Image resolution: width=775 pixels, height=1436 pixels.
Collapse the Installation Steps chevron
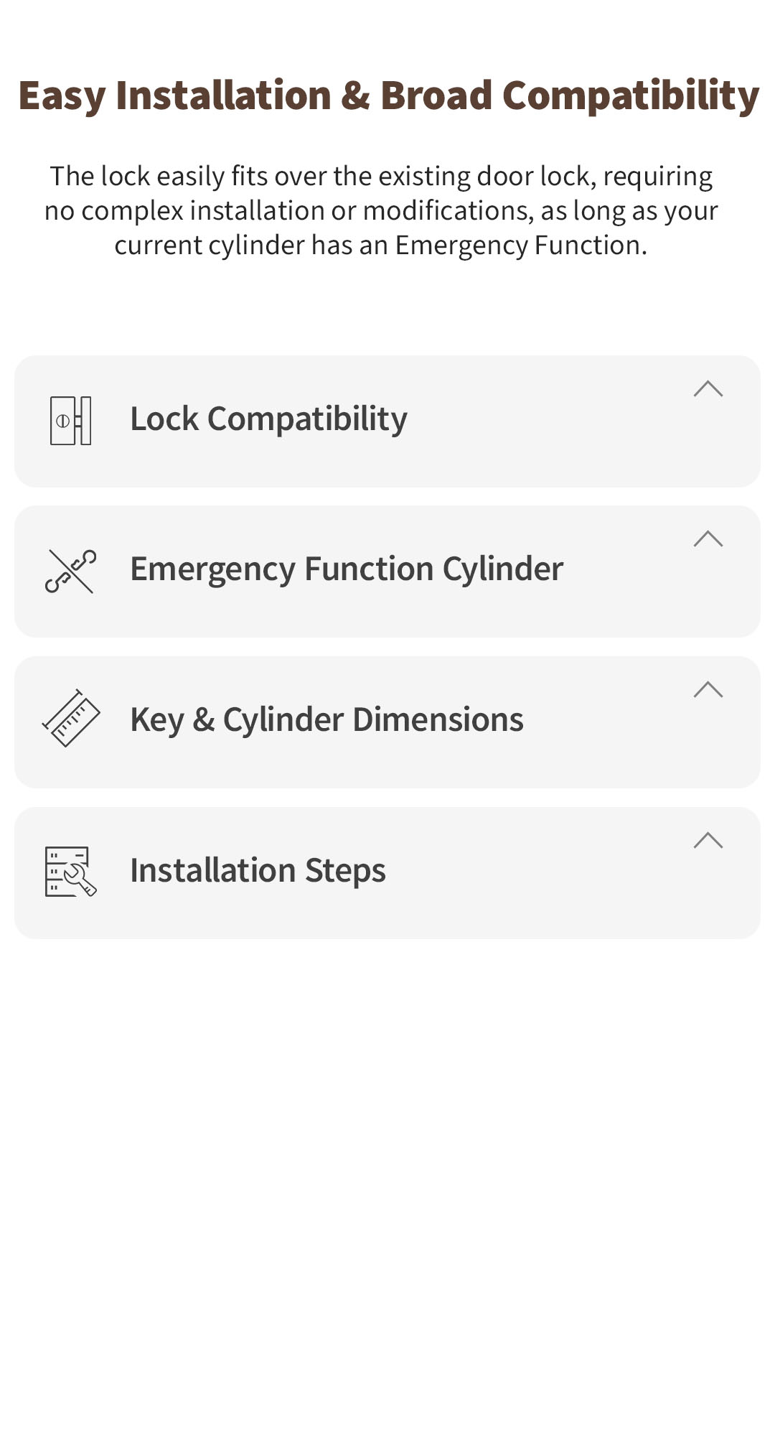708,840
